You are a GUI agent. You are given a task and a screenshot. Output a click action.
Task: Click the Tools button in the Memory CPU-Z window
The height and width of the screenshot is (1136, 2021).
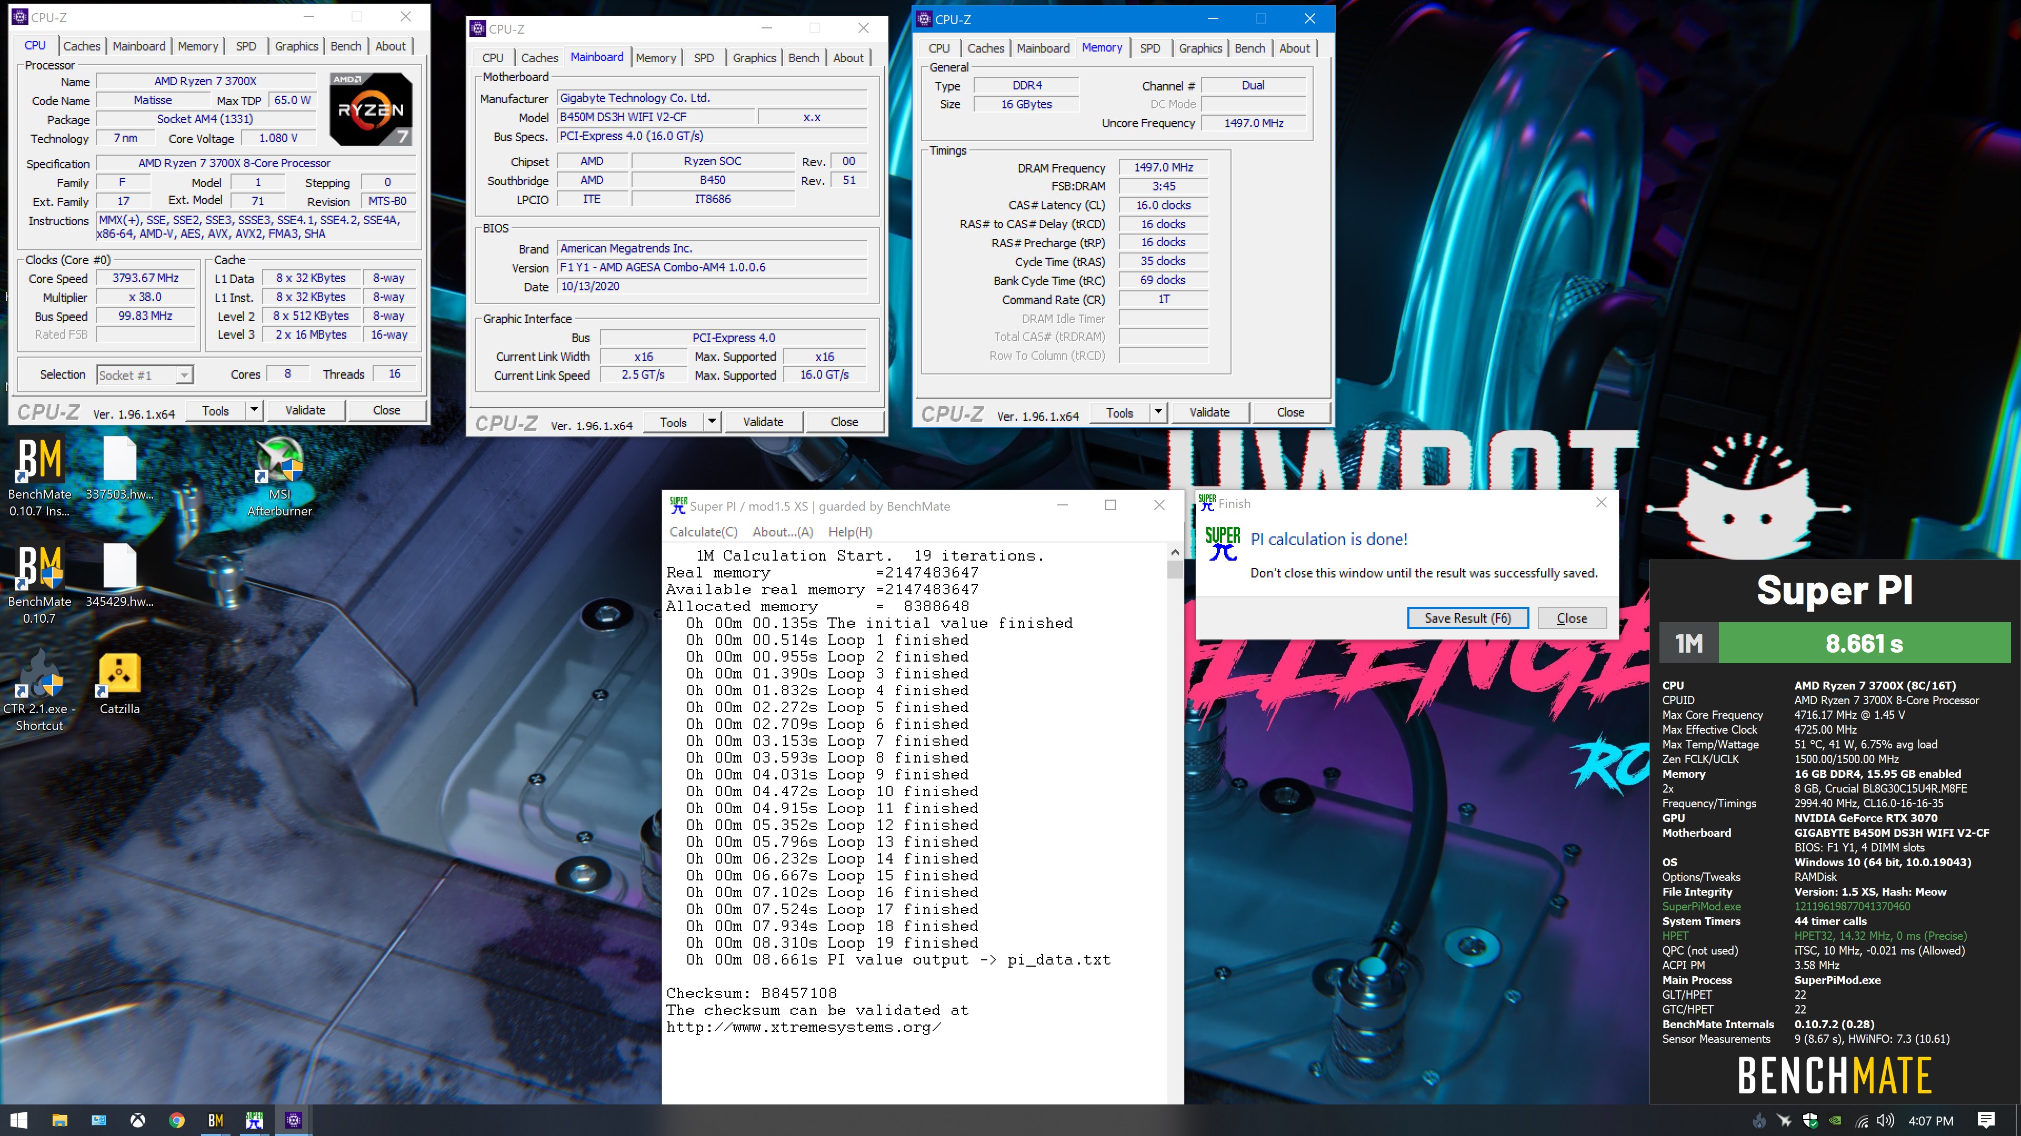click(x=1119, y=412)
